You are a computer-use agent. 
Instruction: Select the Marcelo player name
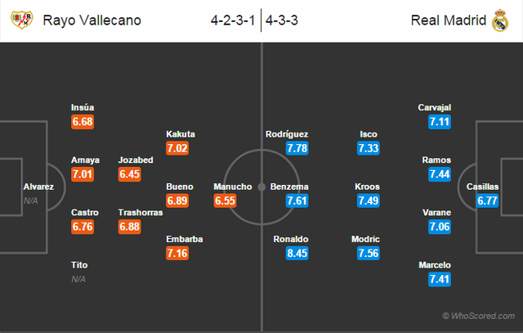click(435, 265)
